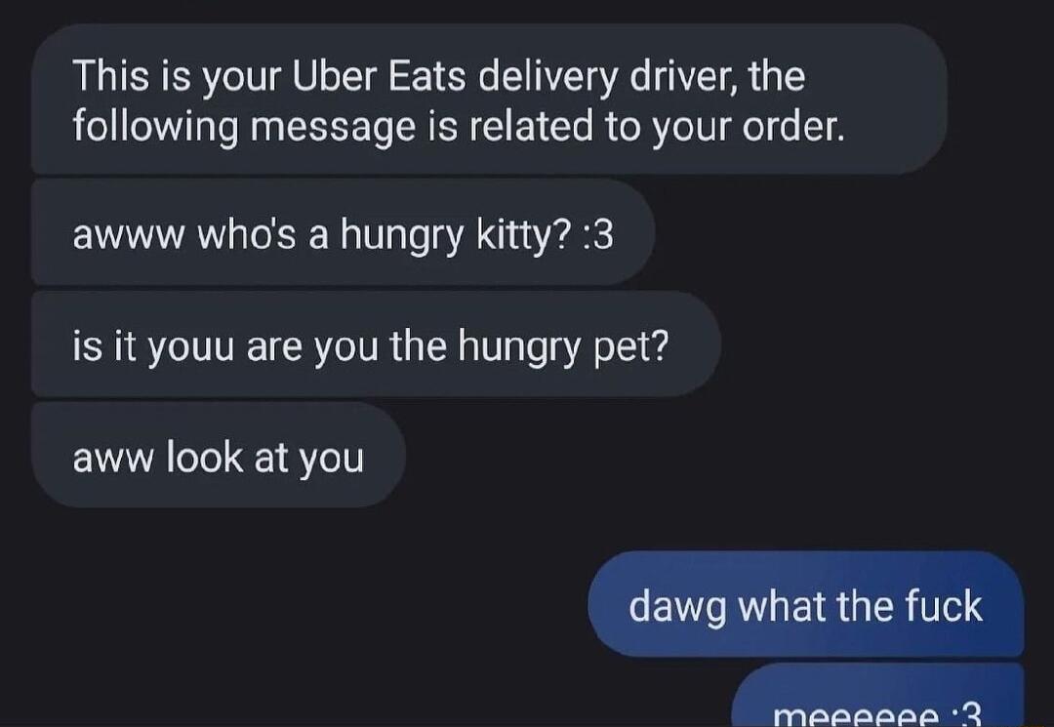Tap the "awww who's a hungry kitty?" bubble
Image resolution: width=1054 pixels, height=727 pixels.
[343, 232]
